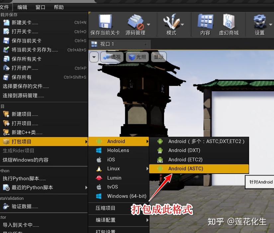Viewport: 274px width, 233px height.
Task: Expand the build configuration submenu
Action: tap(119, 220)
